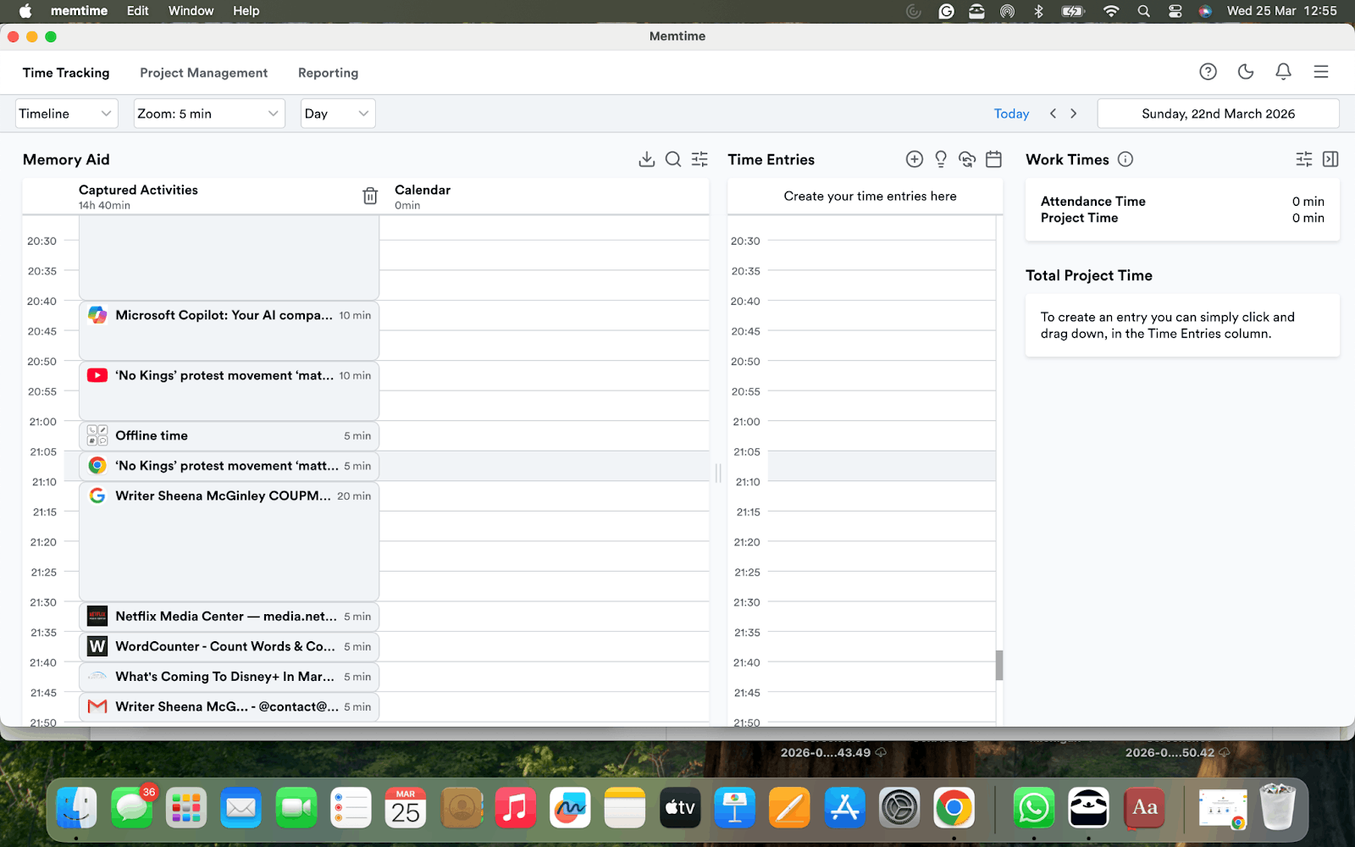This screenshot has width=1355, height=847.
Task: Click the cloud sync icon in Time Entries
Action: (967, 158)
